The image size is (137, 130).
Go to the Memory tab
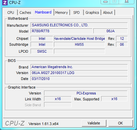[61, 13]
